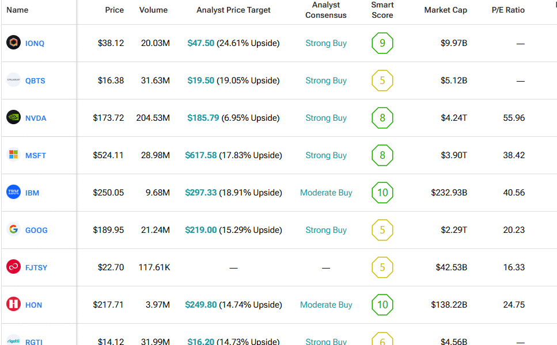Click the QBTS Smart Score 5 badge
This screenshot has width=557, height=345.
coord(382,80)
